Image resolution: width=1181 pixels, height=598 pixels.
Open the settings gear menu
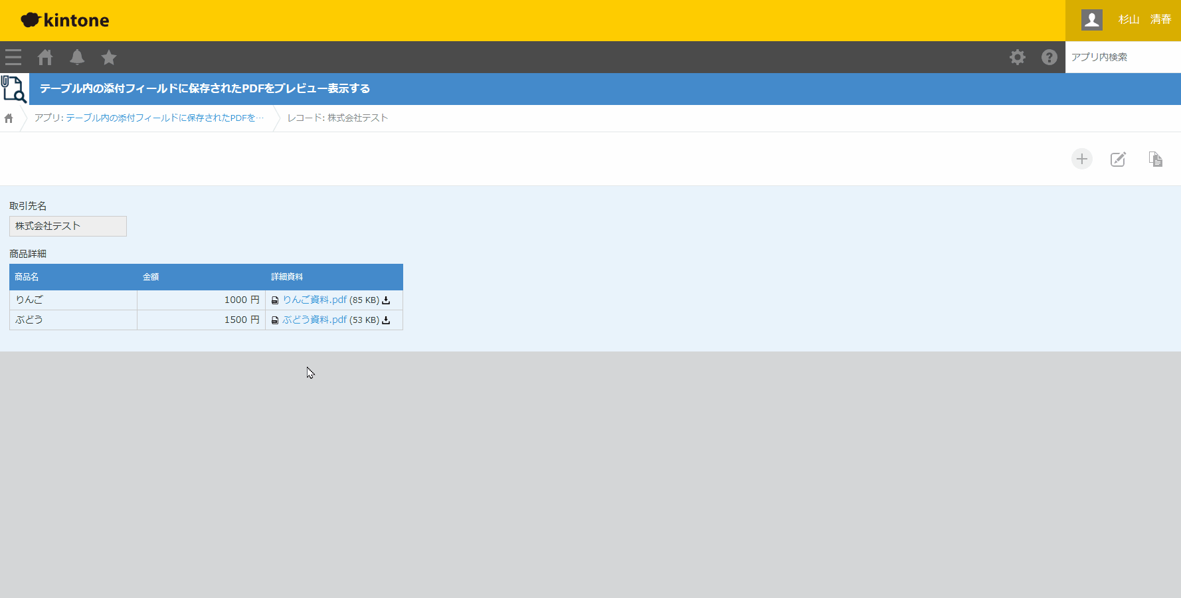point(1018,57)
